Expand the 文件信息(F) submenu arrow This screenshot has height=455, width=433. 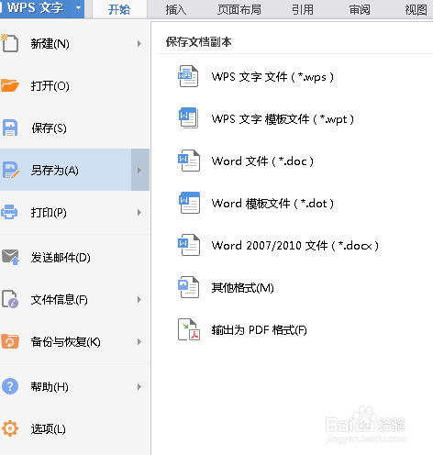point(139,299)
